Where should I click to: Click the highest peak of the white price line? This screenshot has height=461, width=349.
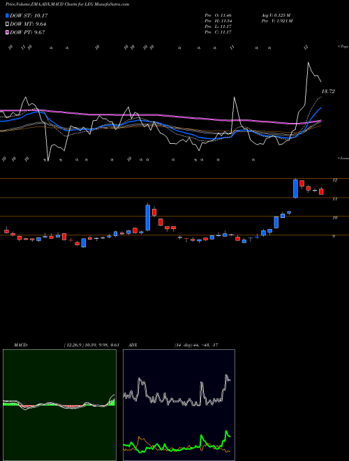[x=308, y=62]
